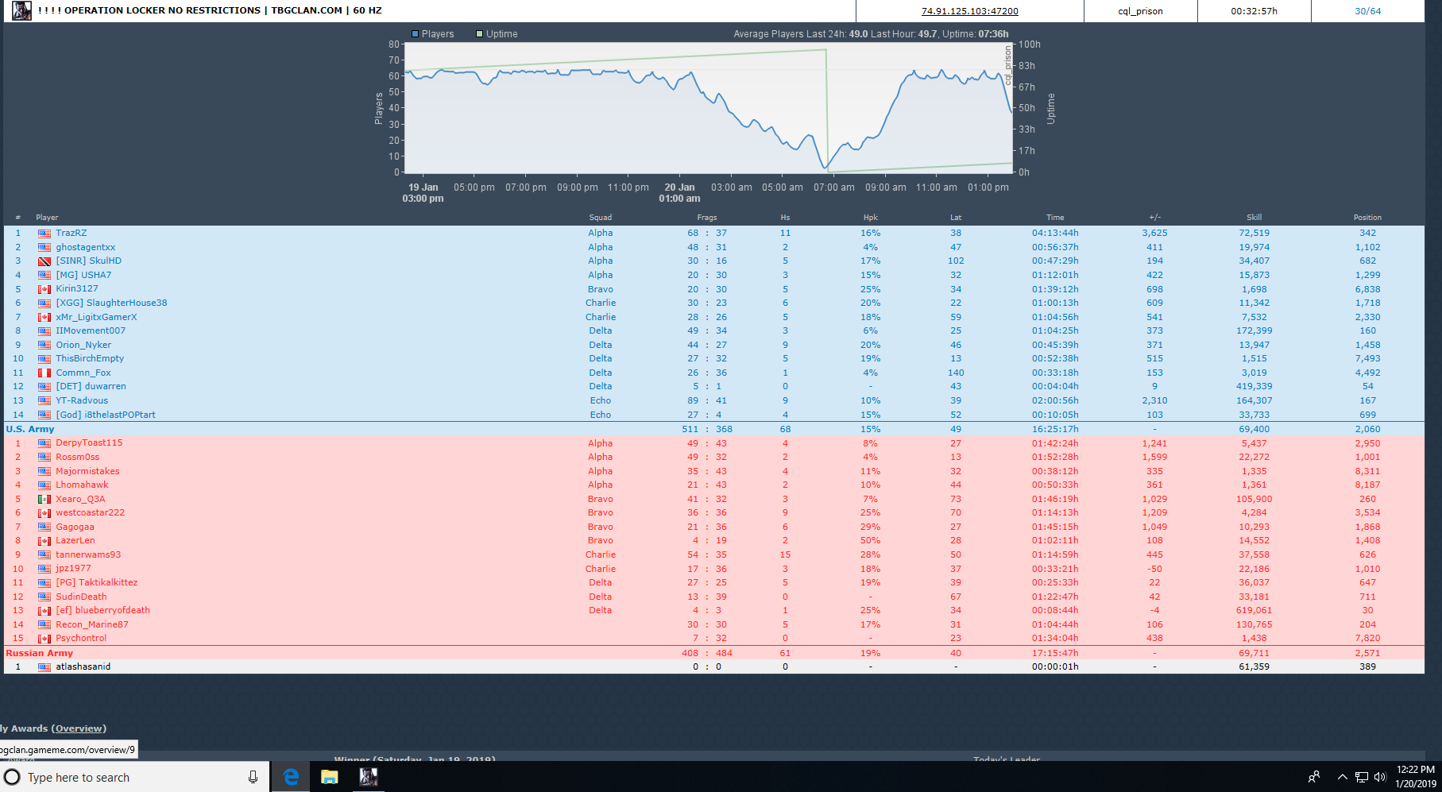This screenshot has width=1442, height=792.
Task: Open Orion_Nyker player profile
Action: tap(83, 345)
